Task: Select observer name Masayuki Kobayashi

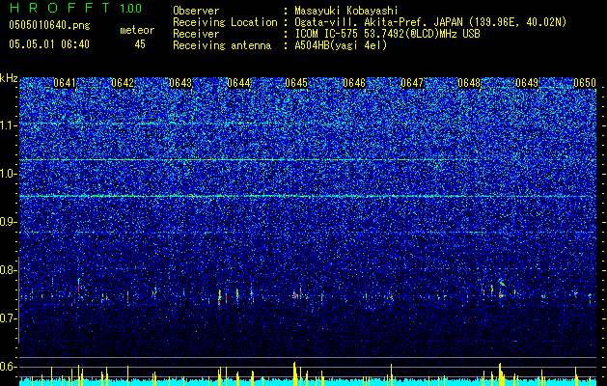Action: click(346, 11)
